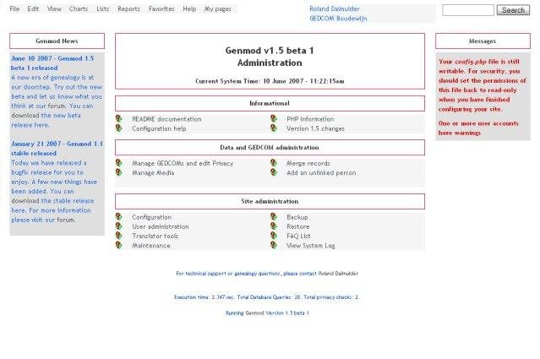Open Version 1.5 changes link

pyautogui.click(x=315, y=128)
